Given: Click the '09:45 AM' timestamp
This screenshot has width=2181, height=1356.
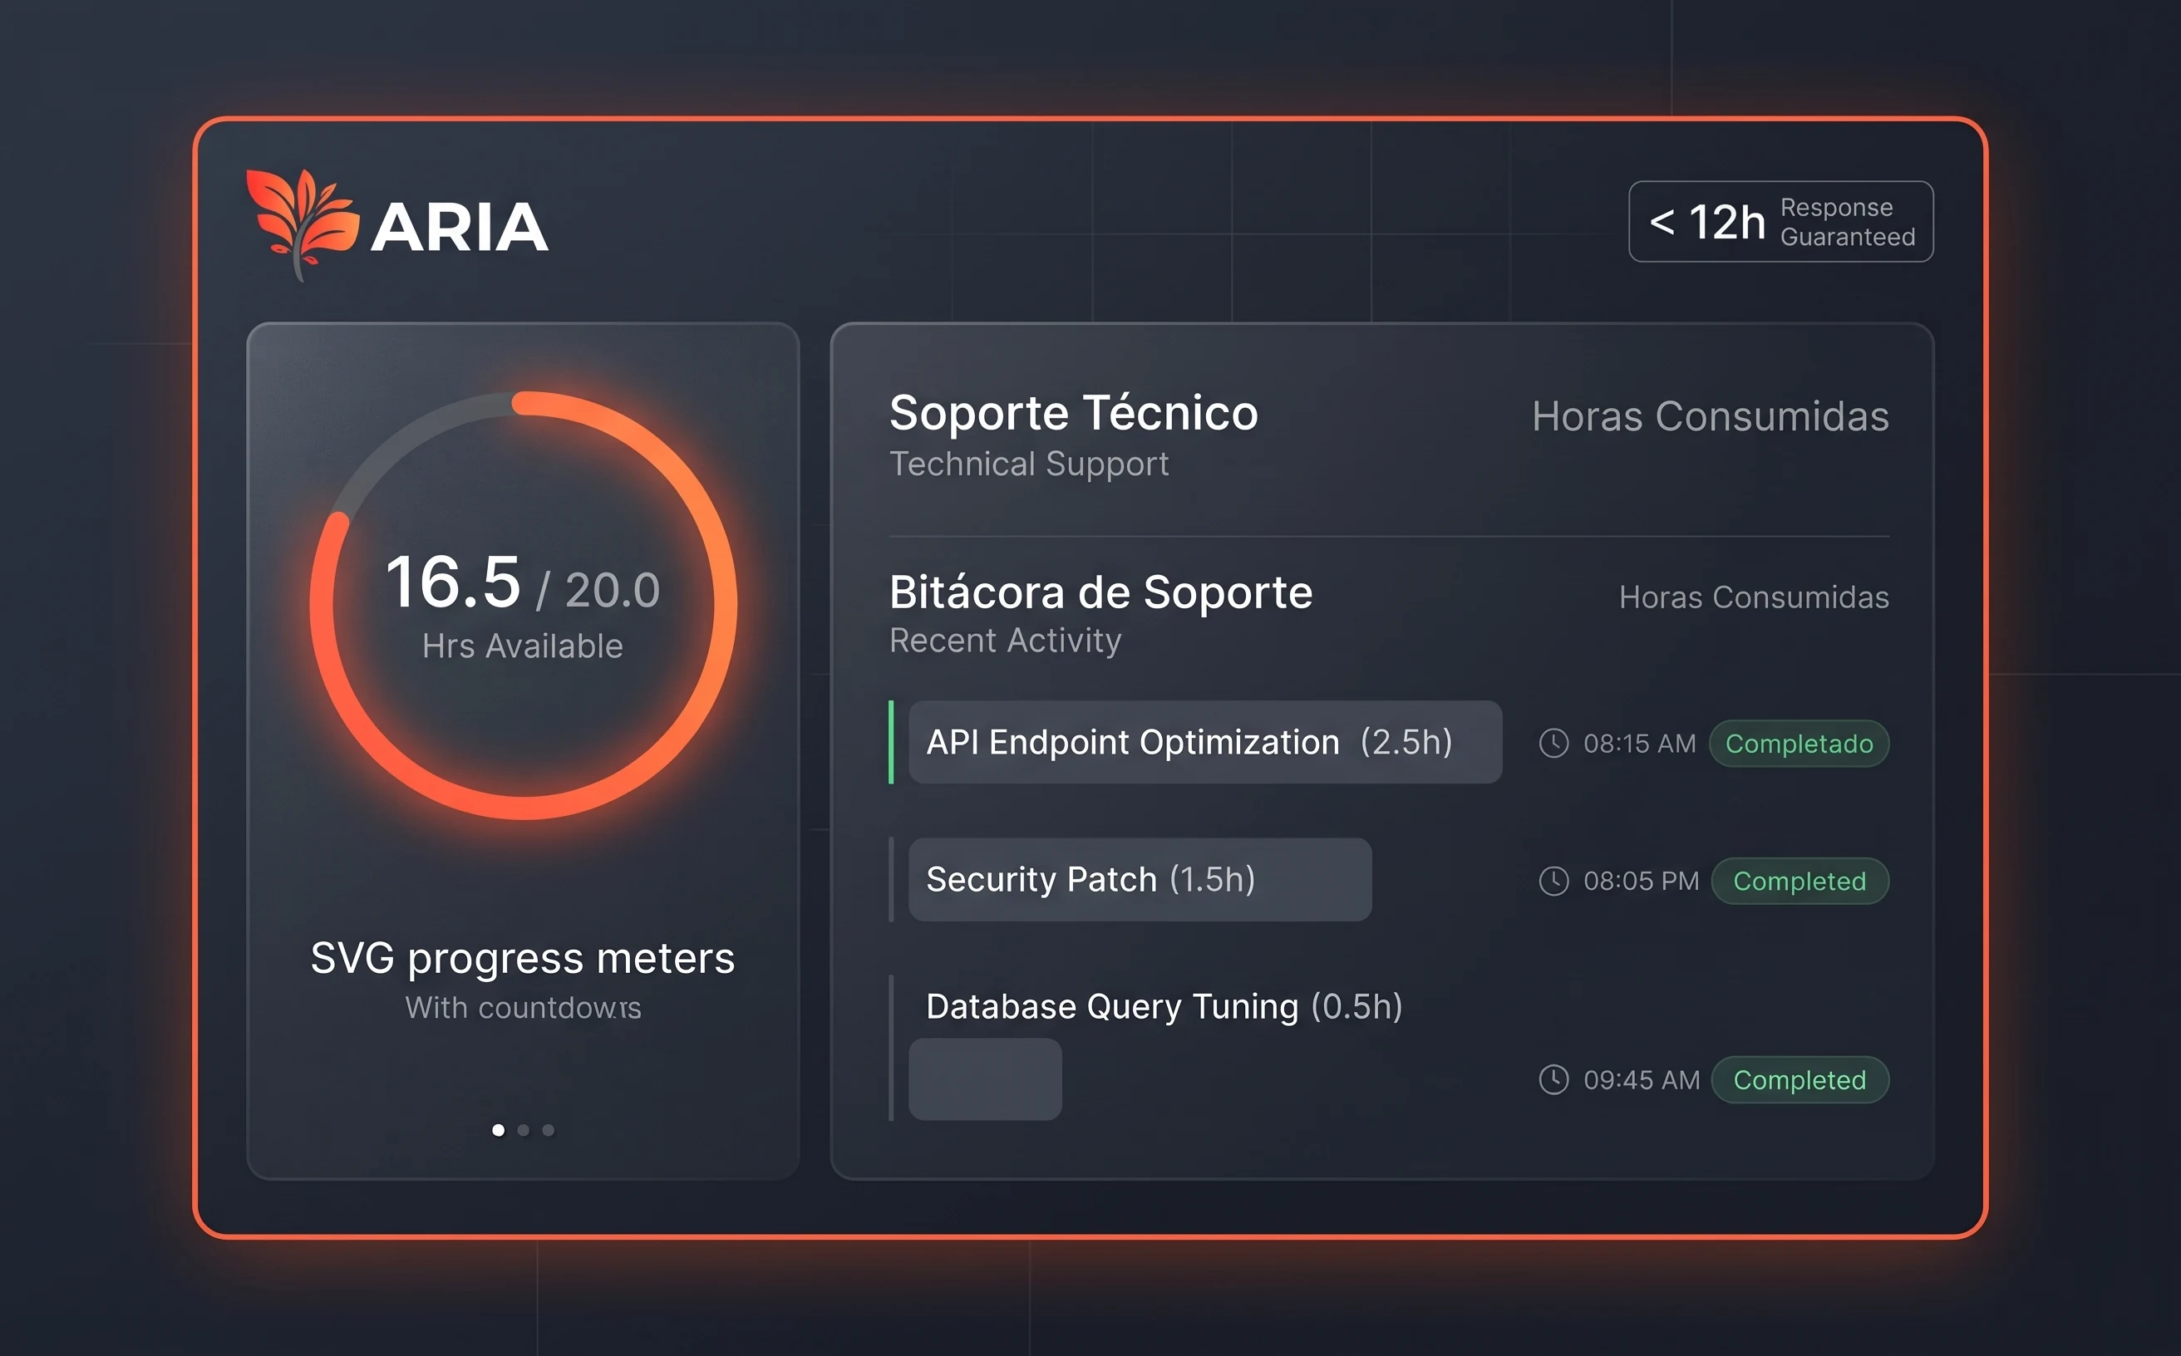Looking at the screenshot, I should click(1641, 1080).
